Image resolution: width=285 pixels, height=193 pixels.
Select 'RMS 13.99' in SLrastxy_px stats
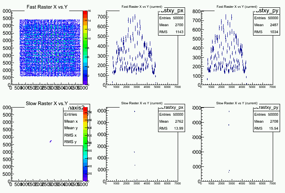tap(172, 128)
